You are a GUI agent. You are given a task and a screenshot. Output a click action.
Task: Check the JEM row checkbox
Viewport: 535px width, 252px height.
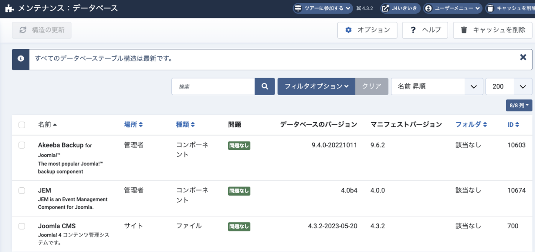(x=22, y=190)
